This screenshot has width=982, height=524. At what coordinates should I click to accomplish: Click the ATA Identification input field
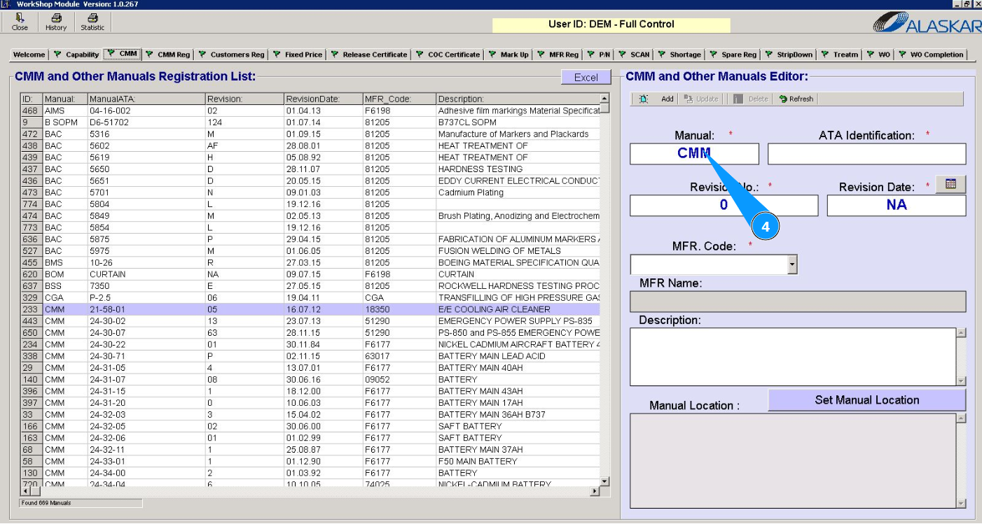click(x=866, y=154)
